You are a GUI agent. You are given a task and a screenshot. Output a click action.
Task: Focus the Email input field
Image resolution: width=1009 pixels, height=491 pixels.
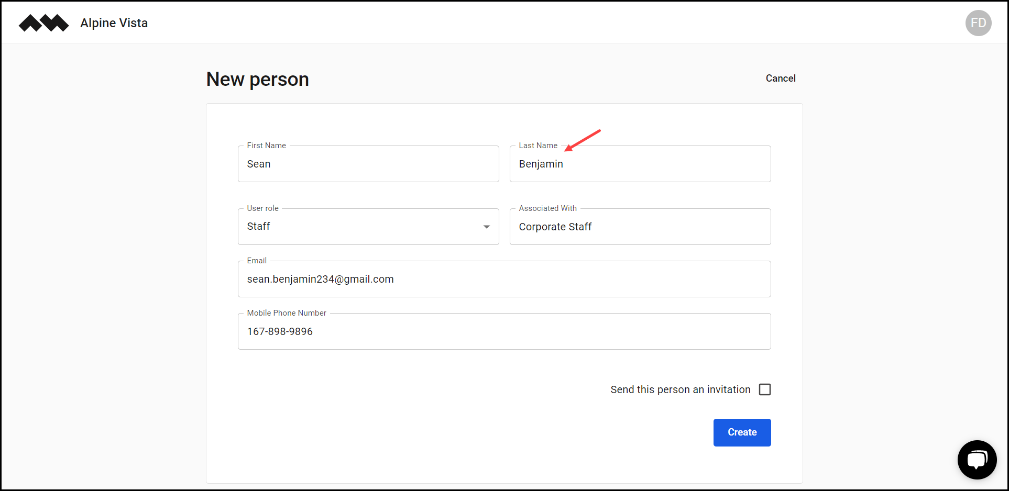coord(504,278)
